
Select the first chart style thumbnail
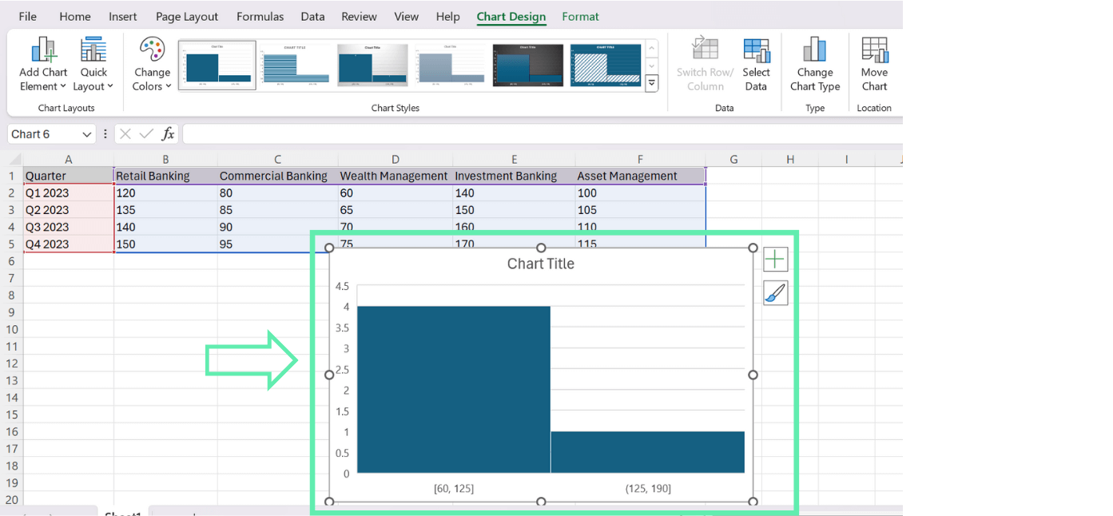pyautogui.click(x=217, y=64)
